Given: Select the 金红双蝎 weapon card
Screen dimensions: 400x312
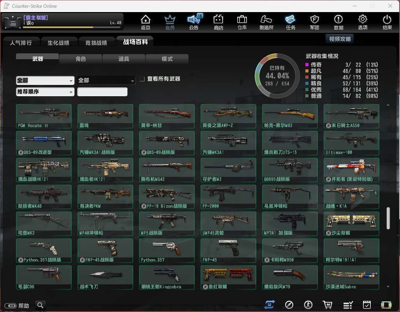Looking at the screenshot, I should (x=228, y=278).
